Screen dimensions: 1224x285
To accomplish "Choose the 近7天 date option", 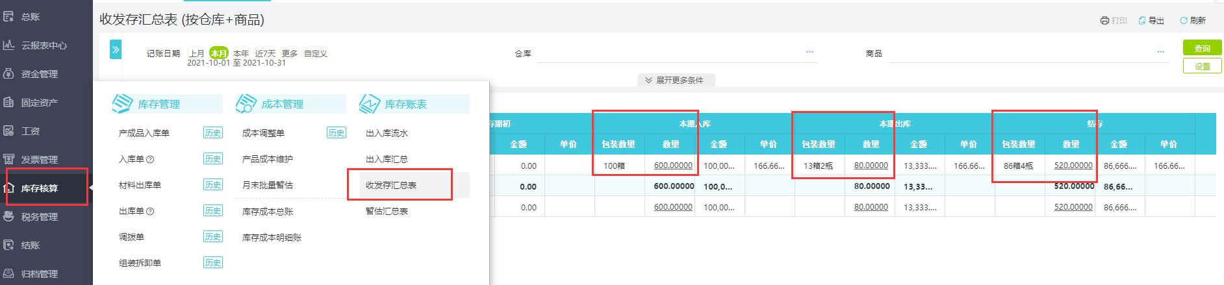I will pos(265,53).
